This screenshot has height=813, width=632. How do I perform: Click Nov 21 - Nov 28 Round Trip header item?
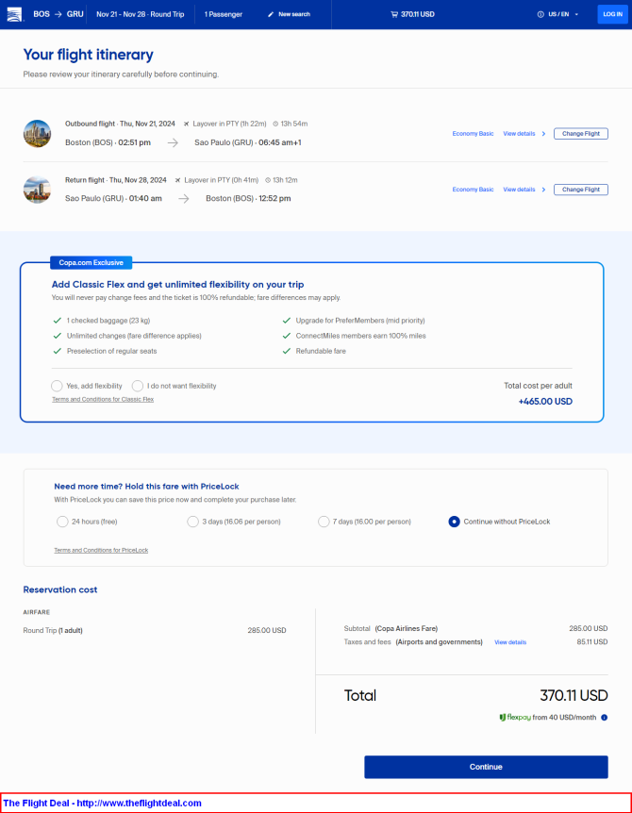[x=140, y=14]
